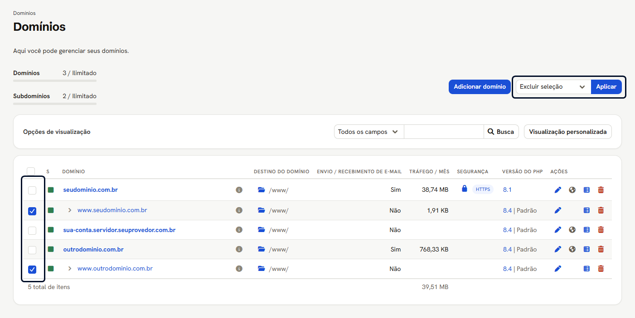Screen dimensions: 635x318
Task: Edit outrodominio.com.br with the pencil icon
Action: click(x=558, y=249)
